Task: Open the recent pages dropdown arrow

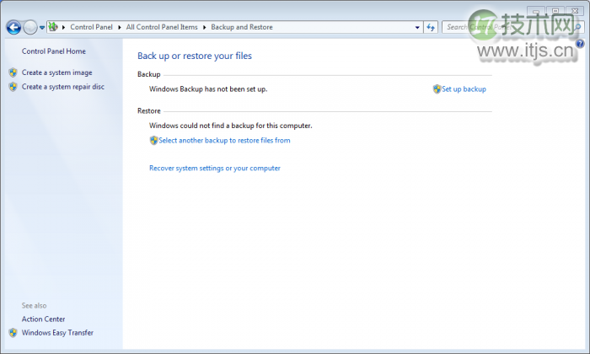Action: [42, 28]
